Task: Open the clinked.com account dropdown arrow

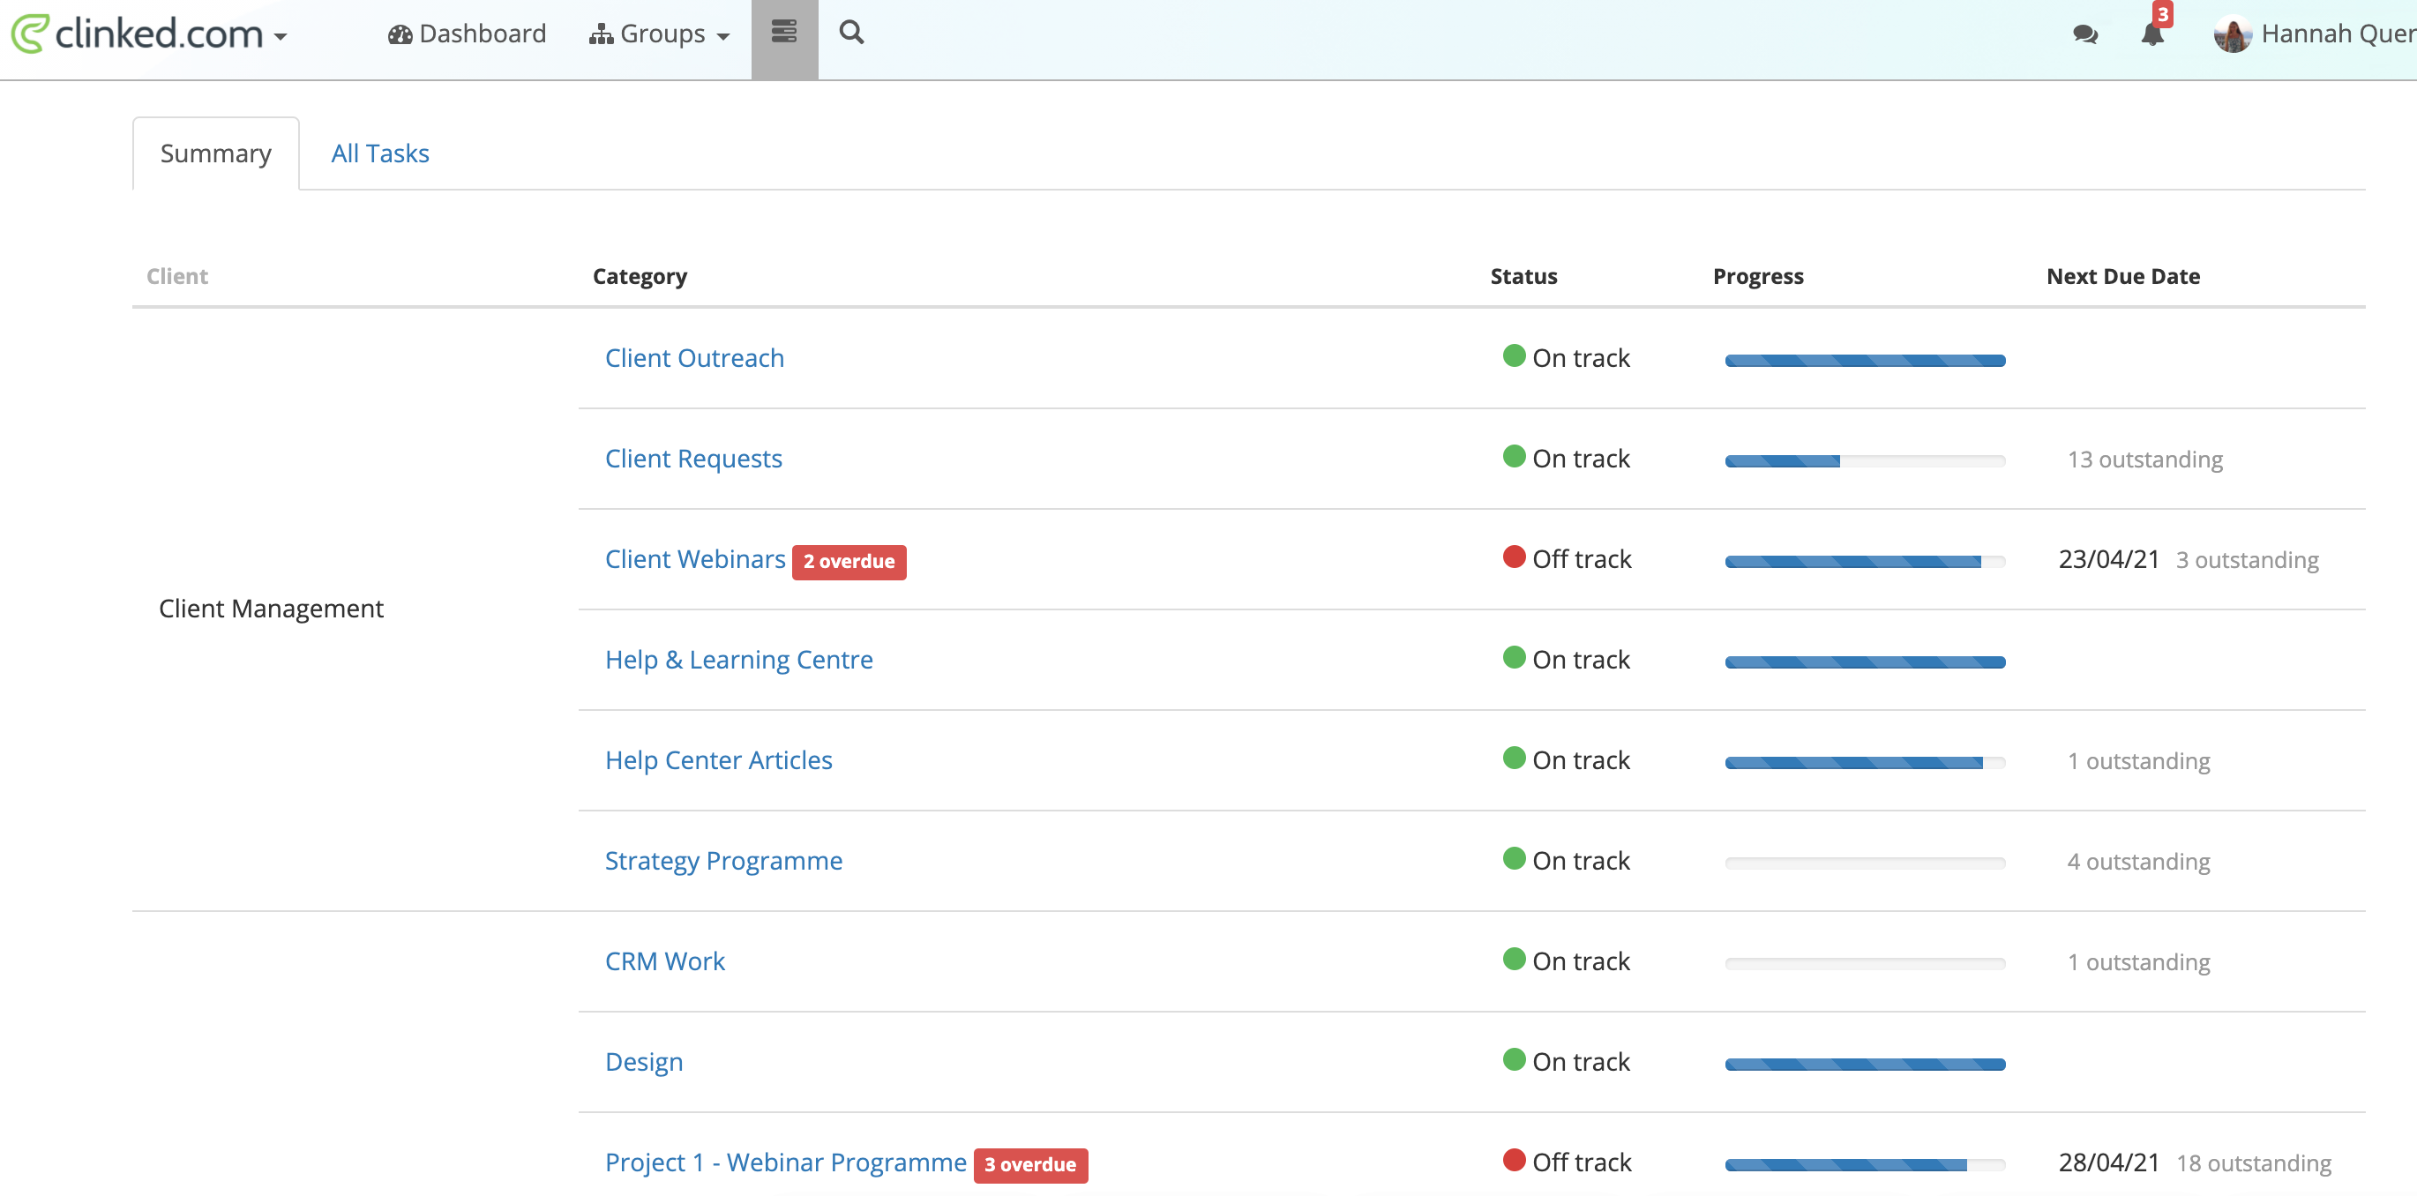Action: (x=281, y=38)
